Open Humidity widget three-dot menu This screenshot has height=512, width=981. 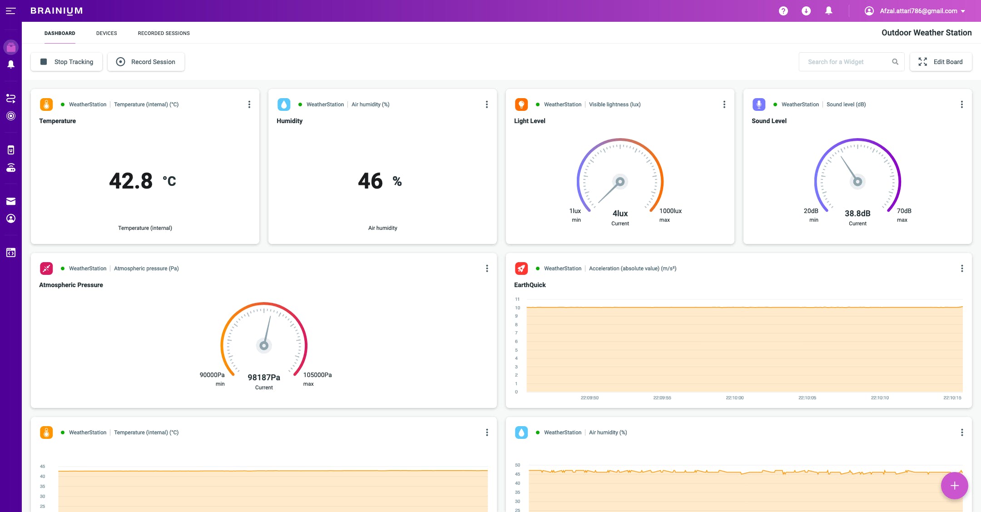487,104
